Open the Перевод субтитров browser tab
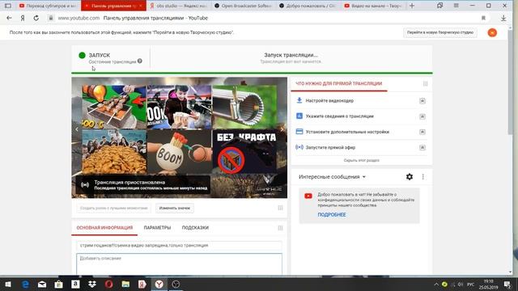This screenshot has height=291, width=518. 48,6
